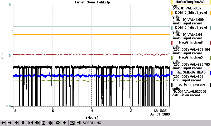Select the hac_bcm_average legend entry
The image size is (211, 126).
pyautogui.click(x=191, y=85)
